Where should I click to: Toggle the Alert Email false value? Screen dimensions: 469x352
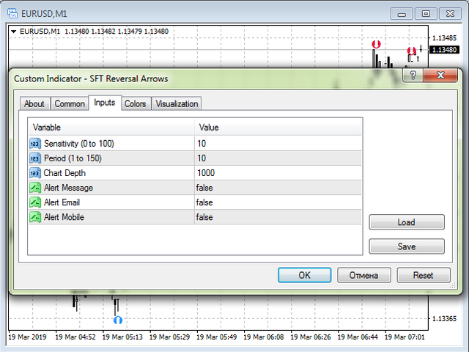click(278, 202)
